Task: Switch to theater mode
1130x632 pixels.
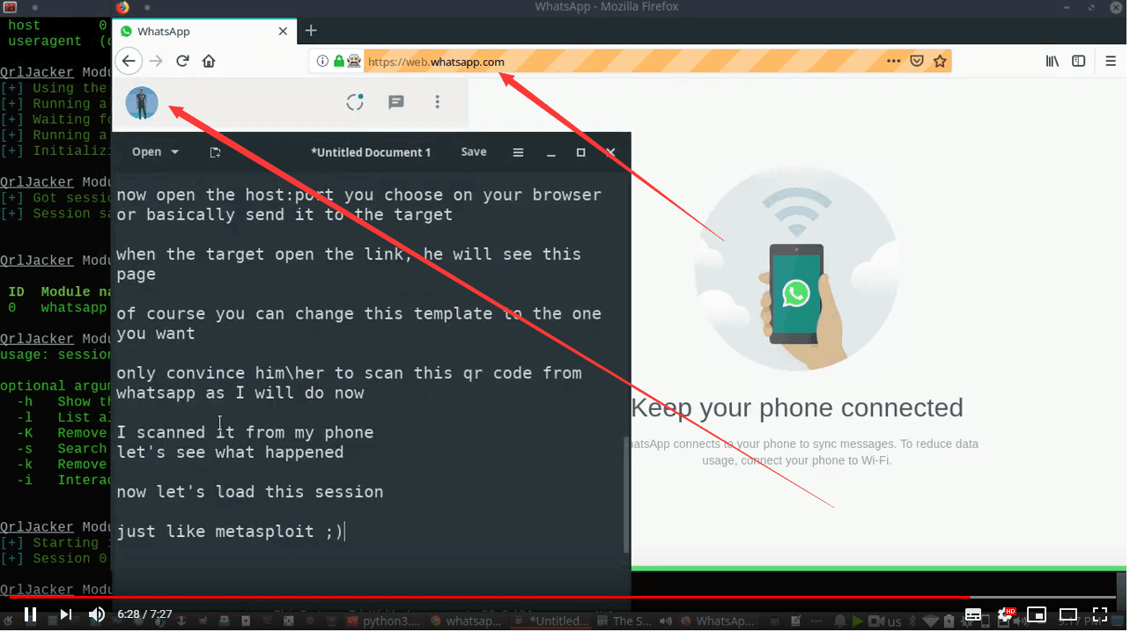Action: coord(1068,614)
